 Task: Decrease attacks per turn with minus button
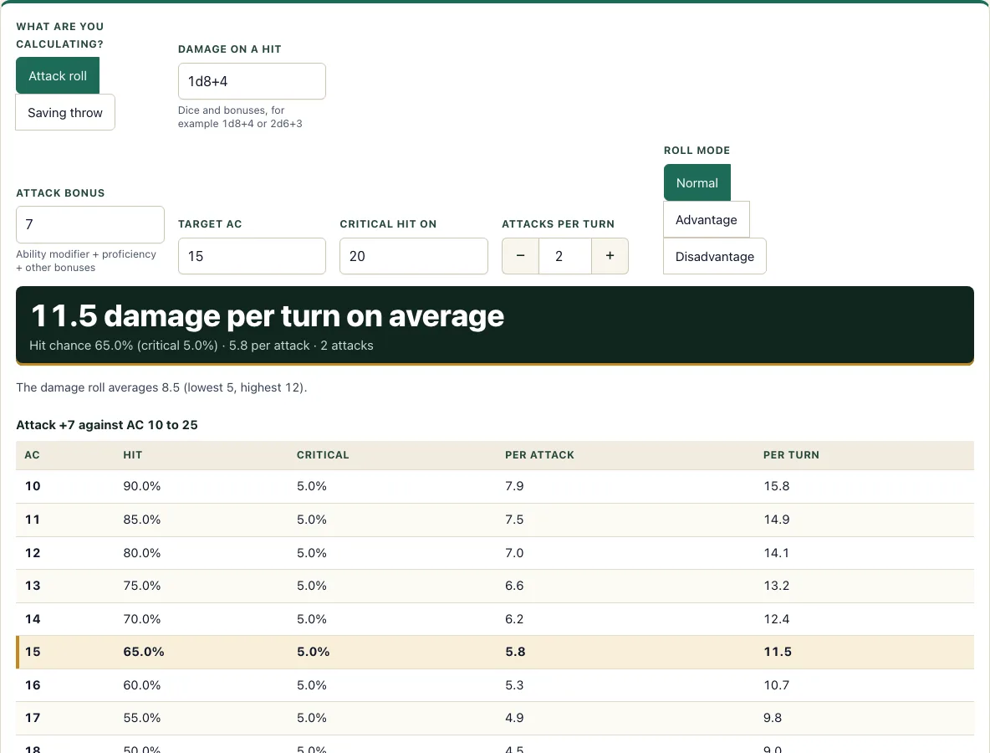tap(520, 256)
